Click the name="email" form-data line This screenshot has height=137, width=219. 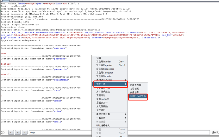coord(32,122)
